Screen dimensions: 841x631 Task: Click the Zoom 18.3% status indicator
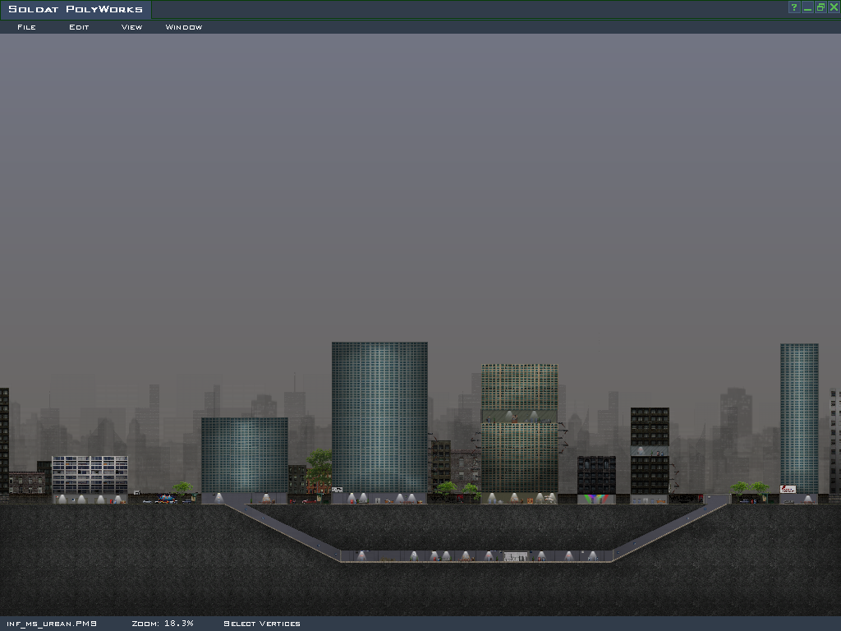tap(163, 624)
